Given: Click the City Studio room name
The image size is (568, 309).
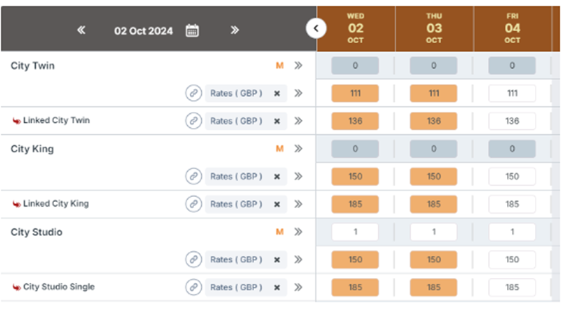Looking at the screenshot, I should [x=36, y=232].
